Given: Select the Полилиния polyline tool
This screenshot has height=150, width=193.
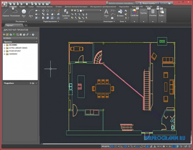Looking at the screenshot, I should (x=15, y=13).
